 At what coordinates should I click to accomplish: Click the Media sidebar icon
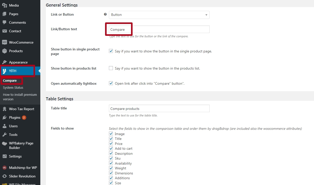[x=5, y=5]
